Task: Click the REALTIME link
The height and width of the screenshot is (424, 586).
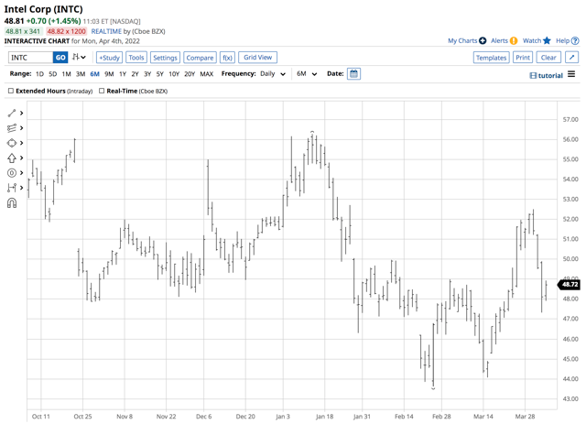Action: [106, 31]
